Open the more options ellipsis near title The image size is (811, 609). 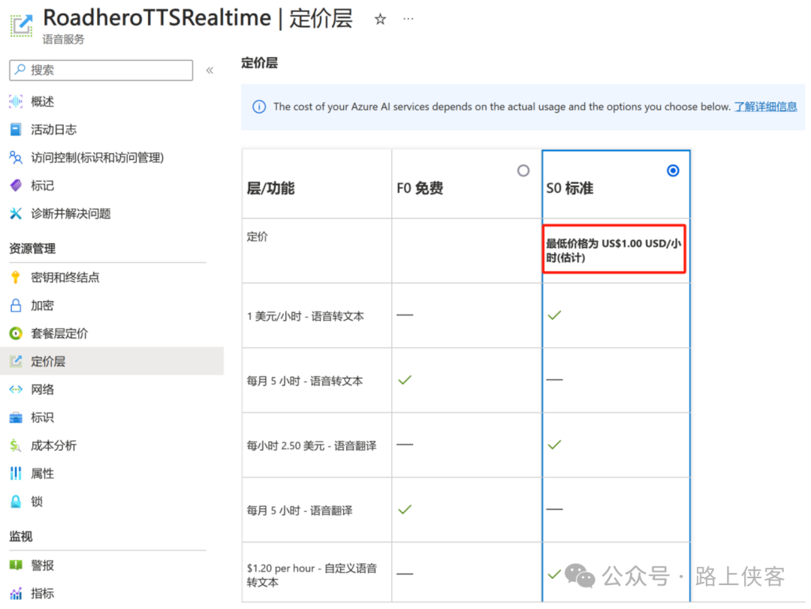pos(408,19)
